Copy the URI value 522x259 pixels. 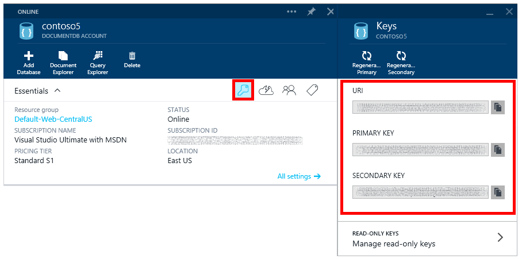[498, 107]
